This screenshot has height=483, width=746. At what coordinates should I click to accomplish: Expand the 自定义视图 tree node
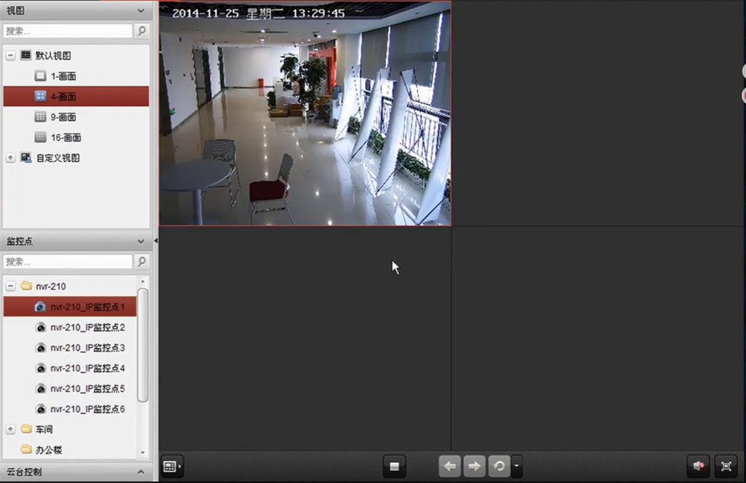10,158
